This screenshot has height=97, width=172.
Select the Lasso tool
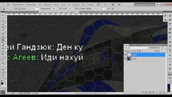(3, 21)
